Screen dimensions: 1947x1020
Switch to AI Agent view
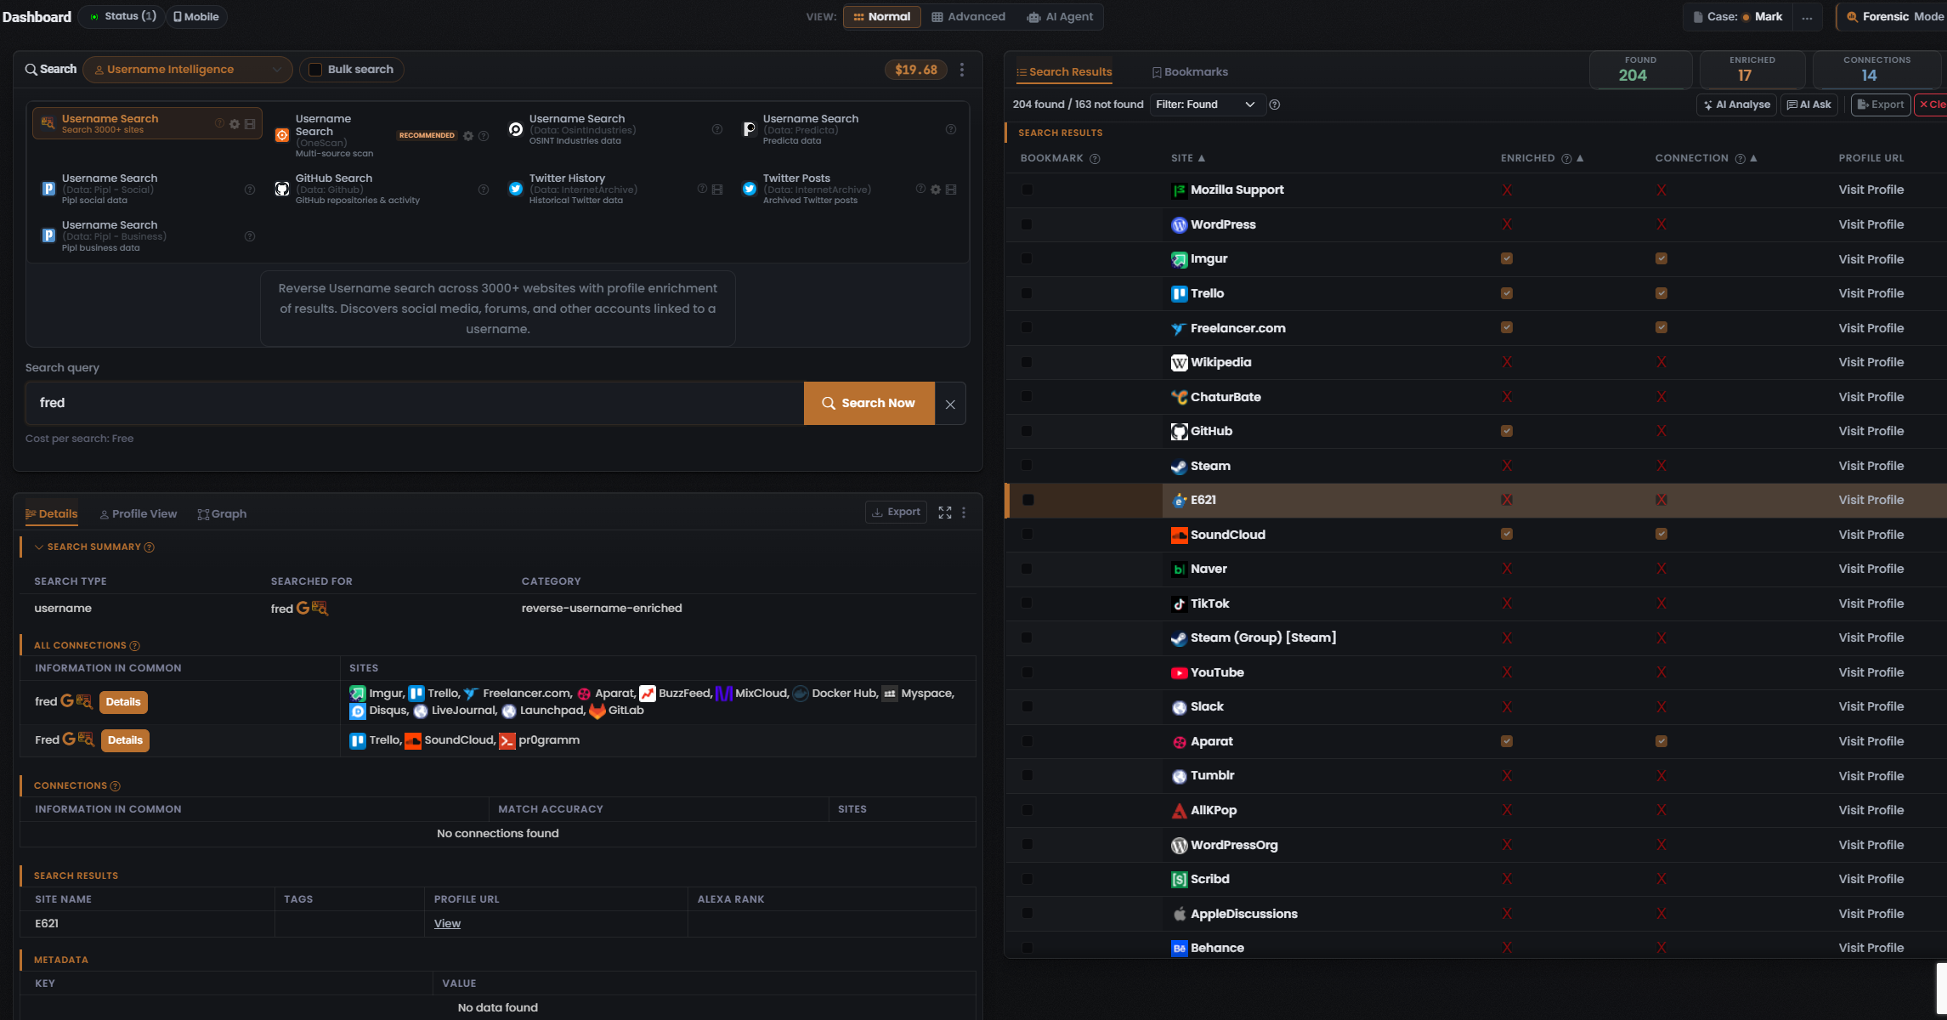pyautogui.click(x=1060, y=17)
